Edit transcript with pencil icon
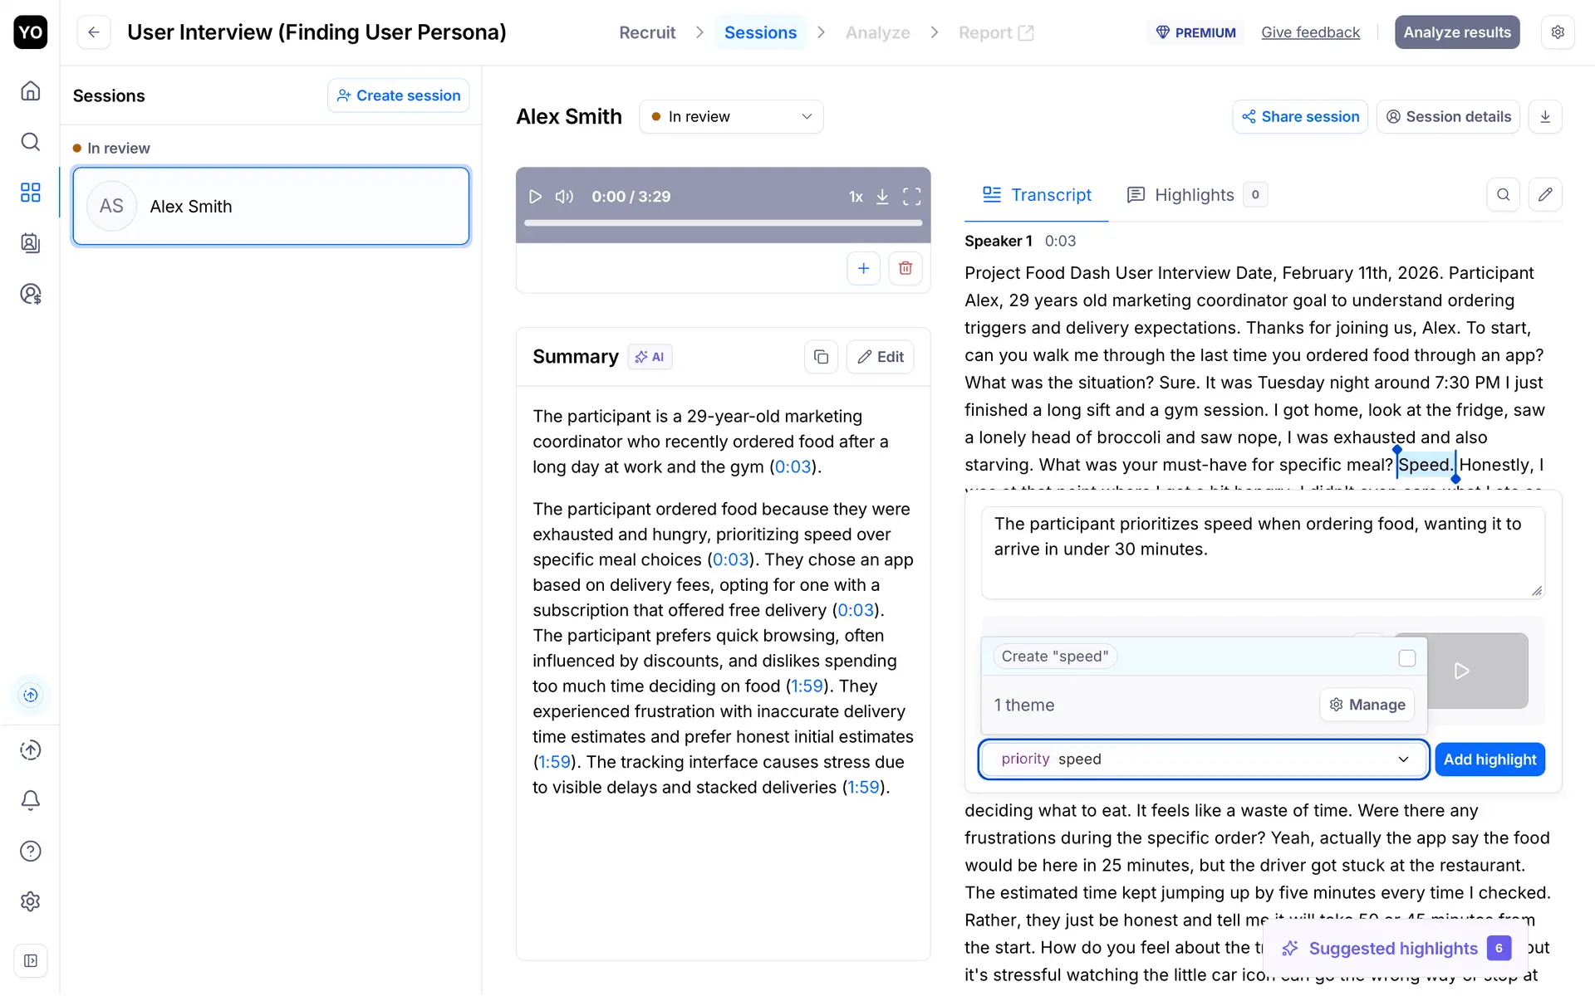This screenshot has width=1595, height=996. 1544,195
